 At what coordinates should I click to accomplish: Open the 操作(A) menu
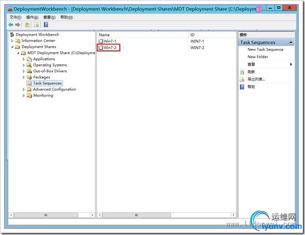(x=32, y=18)
